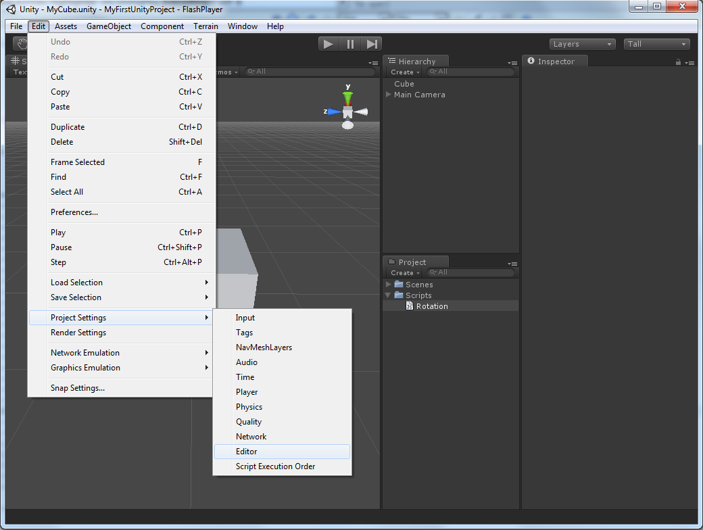Viewport: 703px width, 530px height.
Task: Open Quality project settings
Action: point(282,422)
